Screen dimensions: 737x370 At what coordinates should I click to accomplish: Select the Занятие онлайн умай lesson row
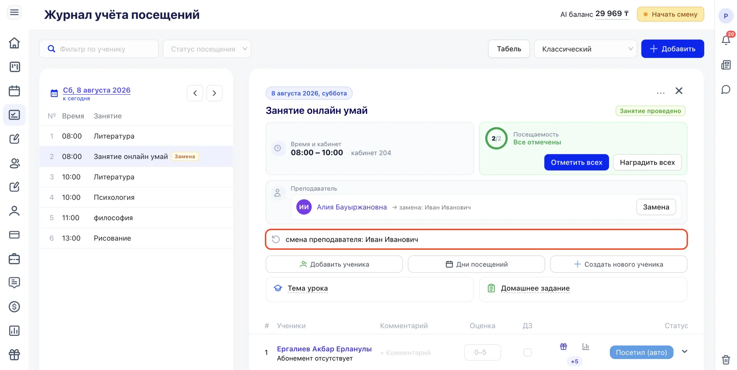136,156
